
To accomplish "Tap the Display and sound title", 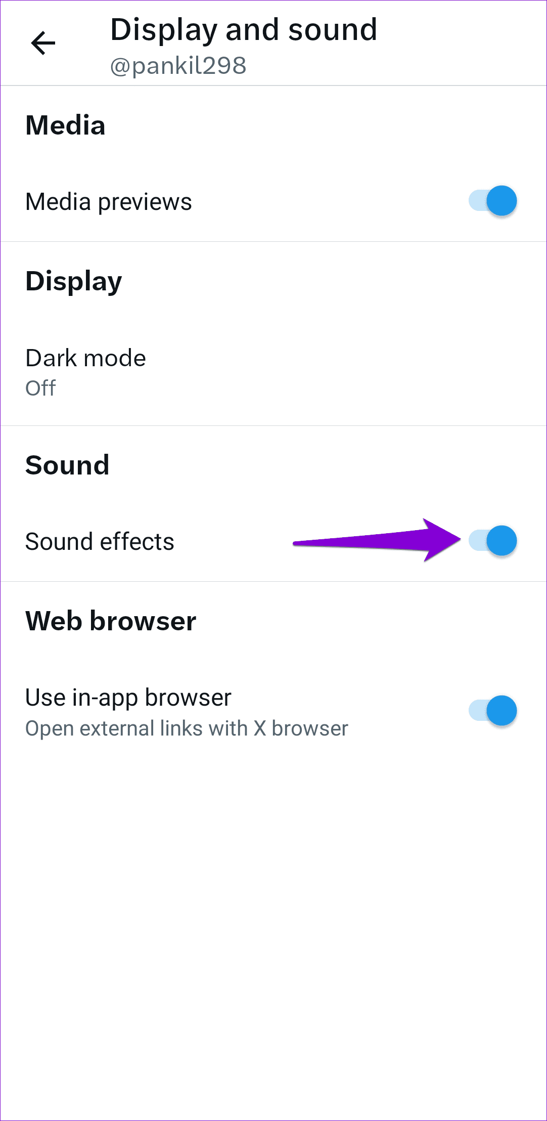I will [x=244, y=29].
